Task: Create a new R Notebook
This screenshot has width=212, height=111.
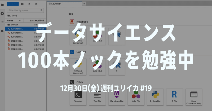Action: point(117,37)
